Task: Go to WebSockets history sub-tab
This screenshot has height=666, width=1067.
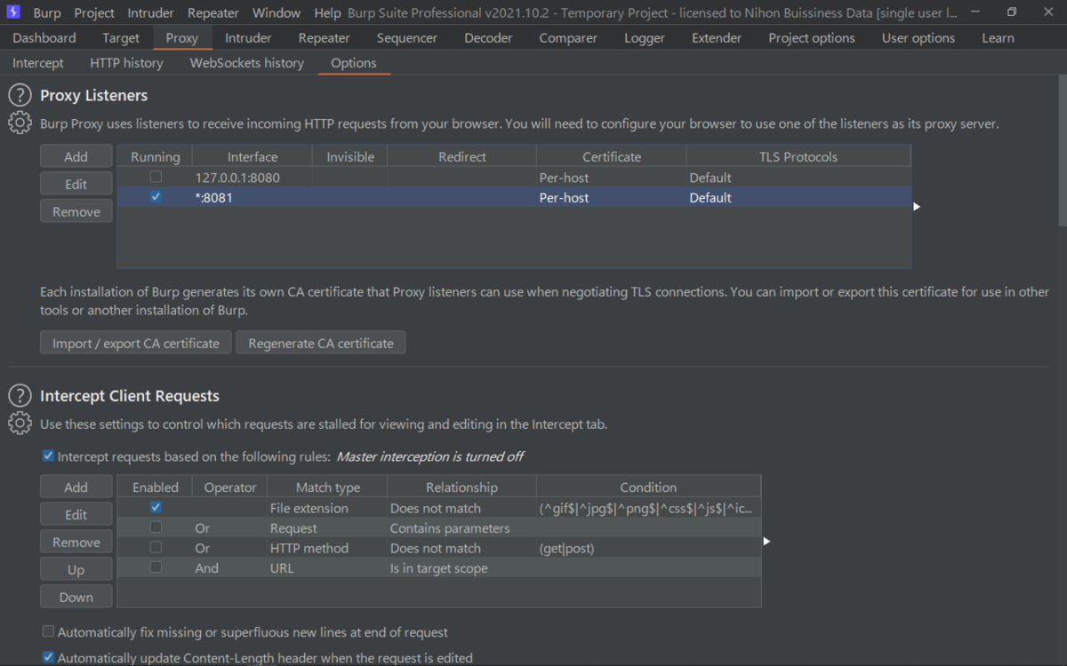Action: [247, 63]
